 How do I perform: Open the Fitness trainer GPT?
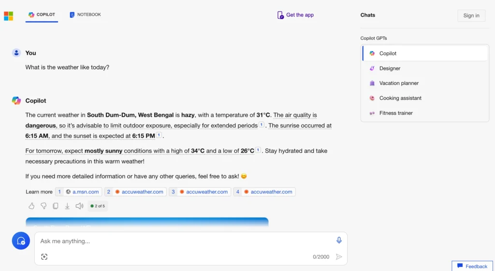pos(425,113)
